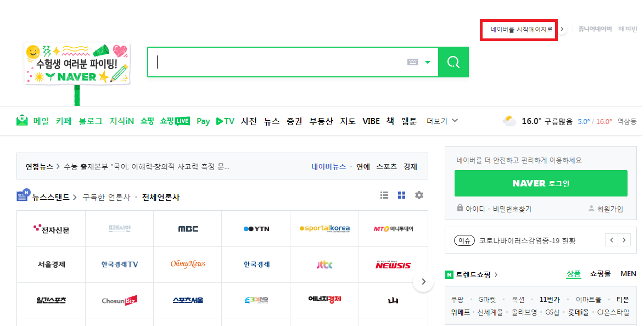Image resolution: width=644 pixels, height=326 pixels.
Task: Open the YTN publisher logo
Action: point(256,229)
